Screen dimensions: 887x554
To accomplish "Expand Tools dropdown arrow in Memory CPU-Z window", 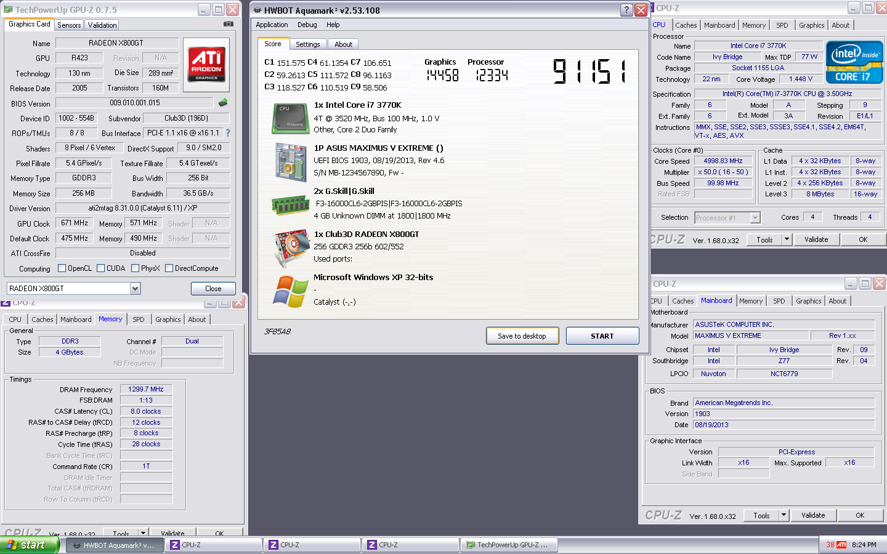I will pyautogui.click(x=143, y=532).
